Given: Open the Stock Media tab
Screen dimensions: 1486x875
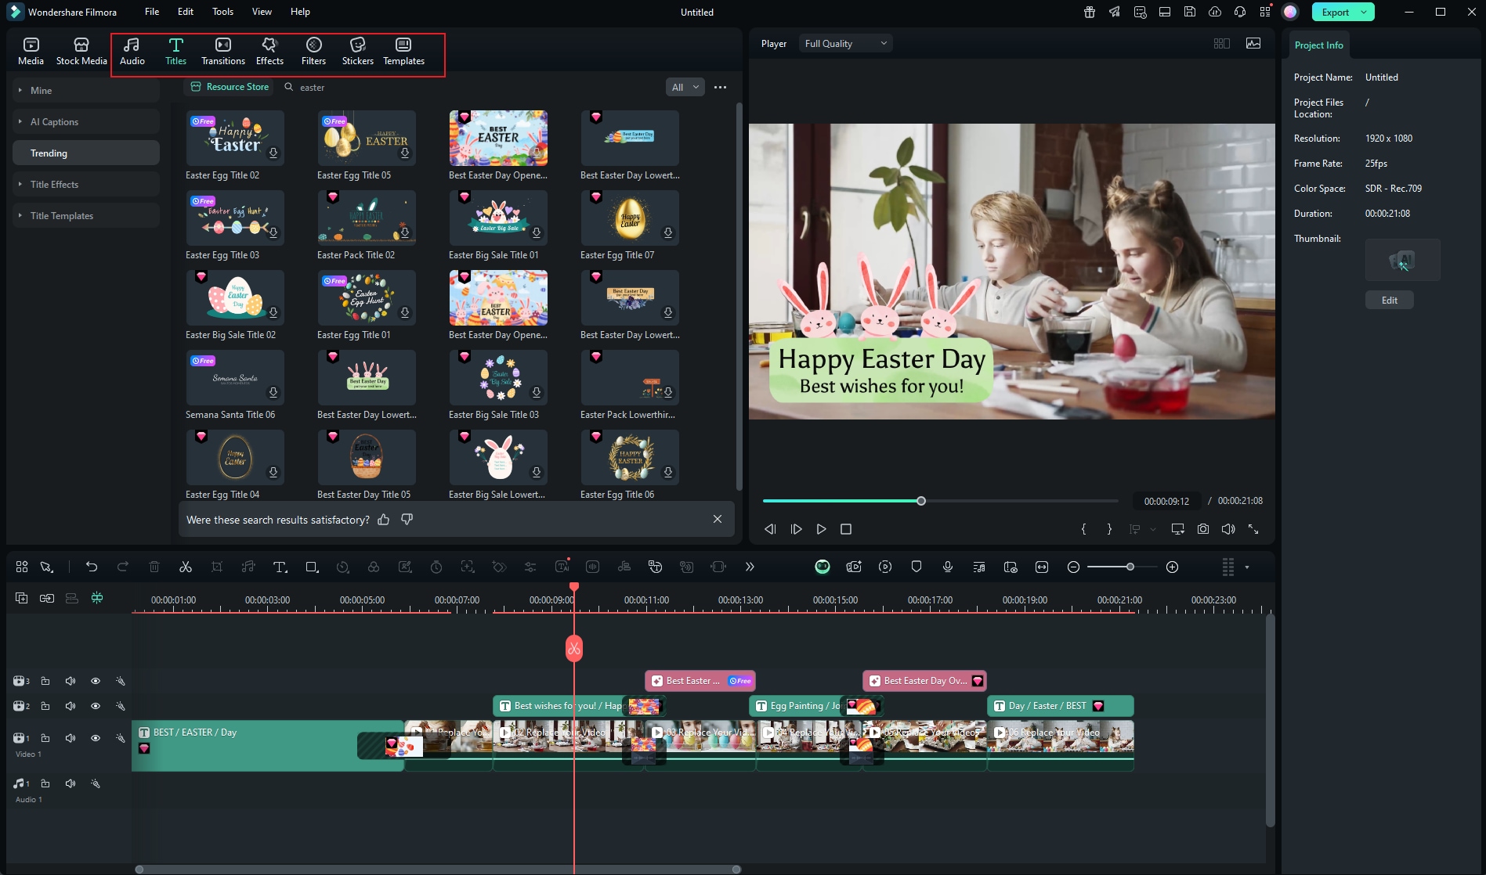Looking at the screenshot, I should [81, 52].
